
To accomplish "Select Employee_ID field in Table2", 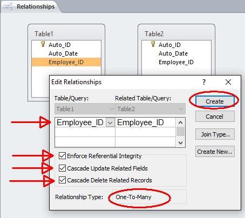I will 176,62.
